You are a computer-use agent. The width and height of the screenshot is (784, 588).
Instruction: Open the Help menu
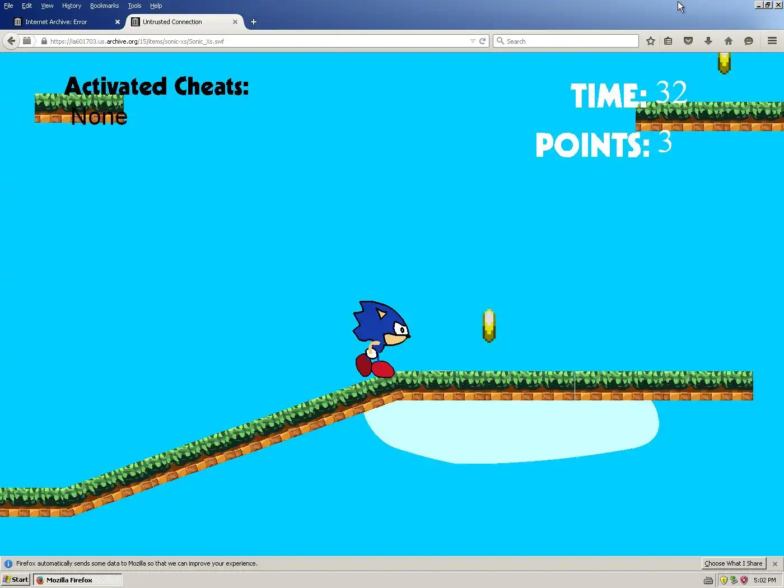click(x=156, y=6)
